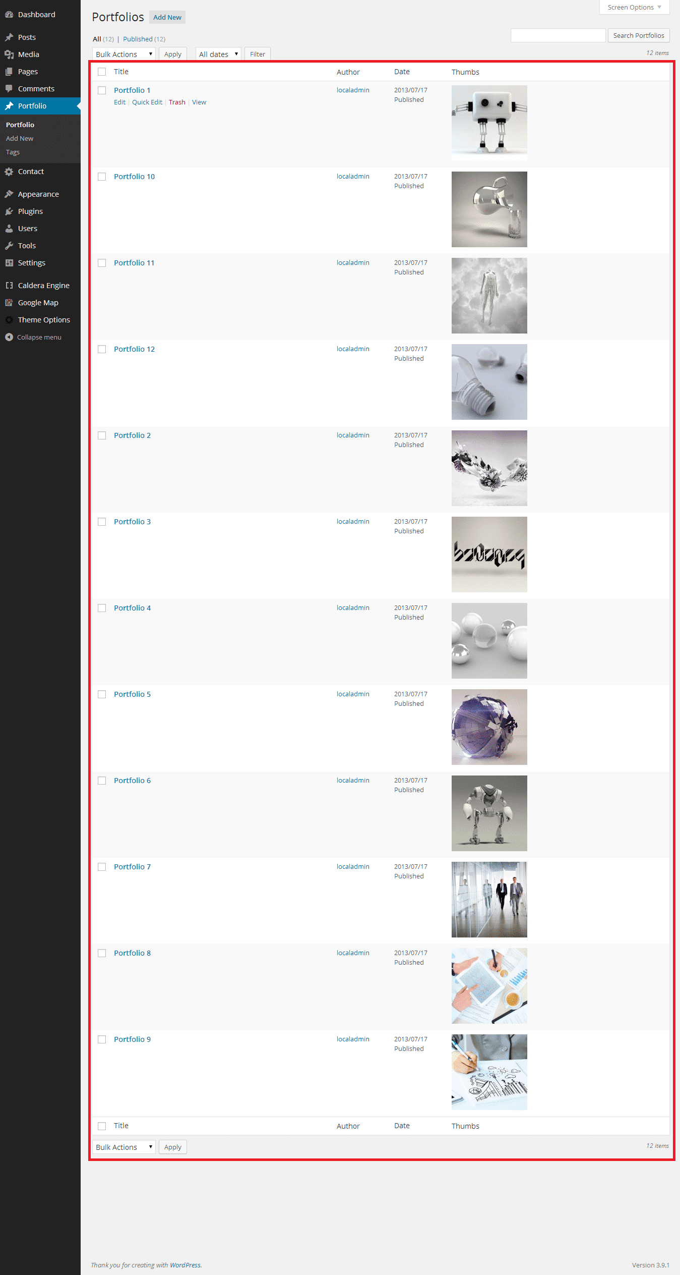Check the Portfolio 2 row checkbox
680x1275 pixels.
click(x=102, y=435)
